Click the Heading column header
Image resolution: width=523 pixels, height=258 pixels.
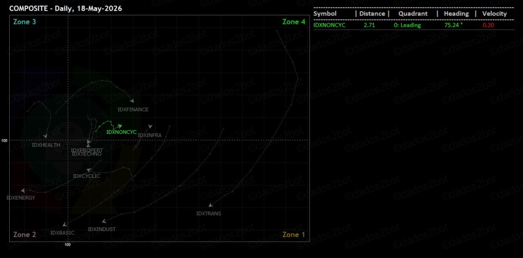coord(456,14)
